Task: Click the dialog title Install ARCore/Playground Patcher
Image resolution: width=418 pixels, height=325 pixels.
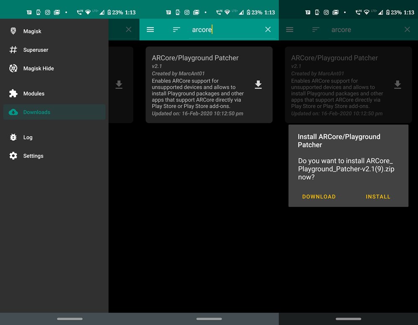Action: click(339, 141)
